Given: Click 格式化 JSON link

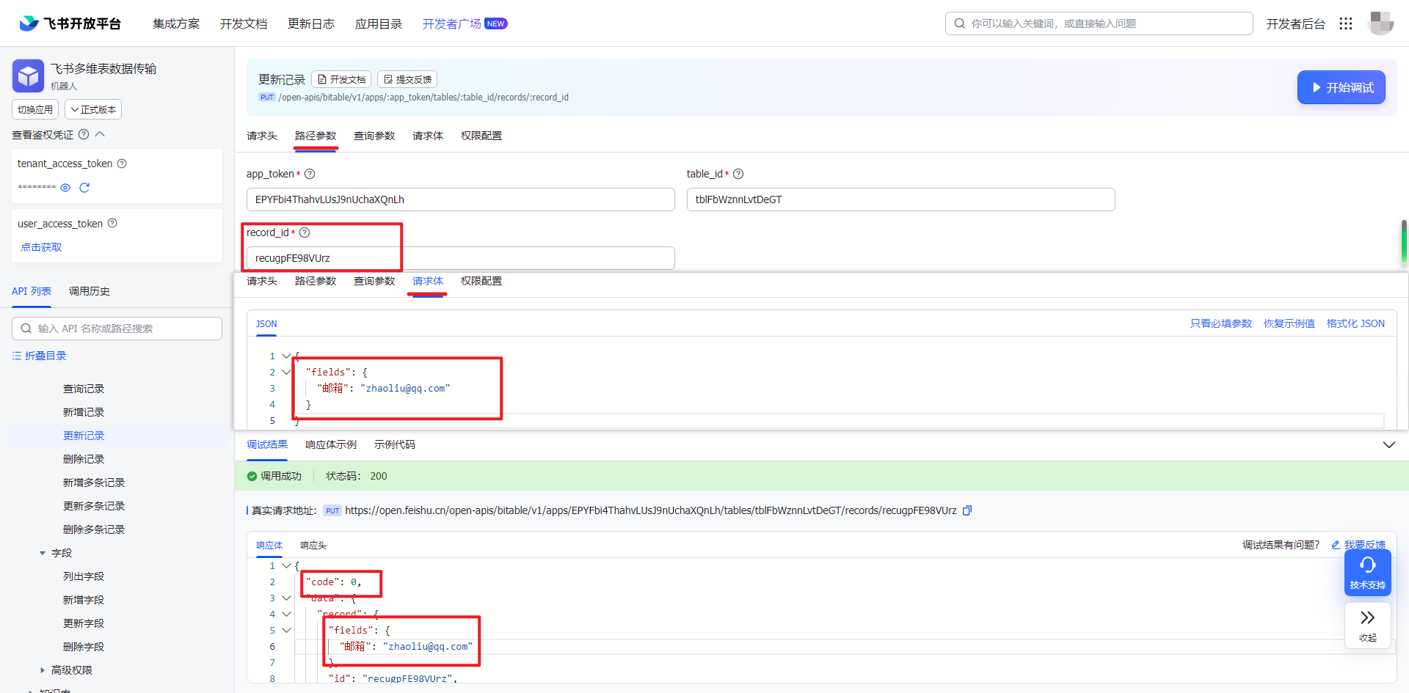Looking at the screenshot, I should (x=1355, y=323).
